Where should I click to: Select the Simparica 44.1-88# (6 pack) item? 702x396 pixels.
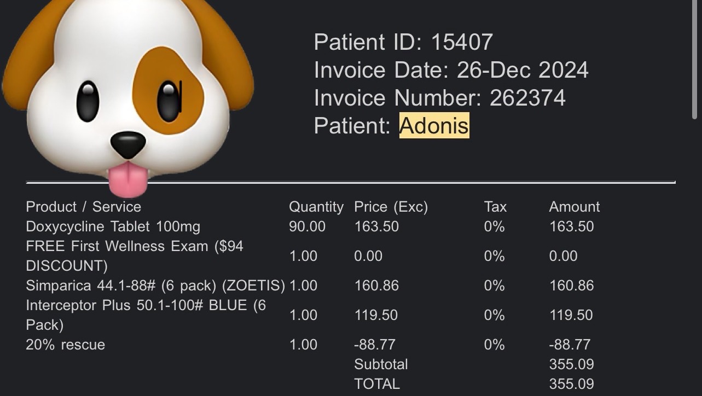tap(155, 286)
